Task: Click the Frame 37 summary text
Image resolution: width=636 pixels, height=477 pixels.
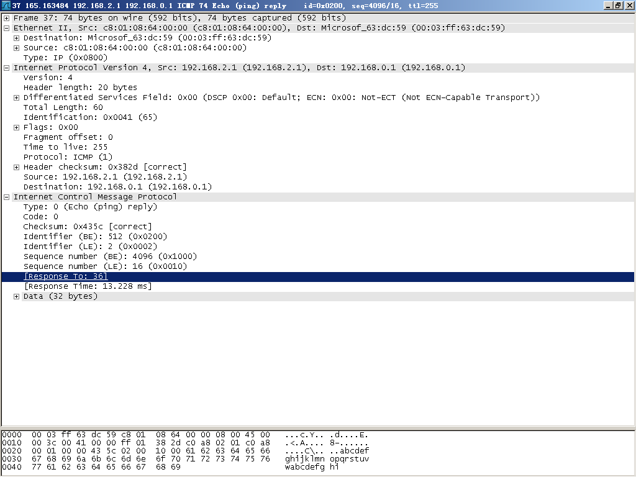Action: (179, 18)
